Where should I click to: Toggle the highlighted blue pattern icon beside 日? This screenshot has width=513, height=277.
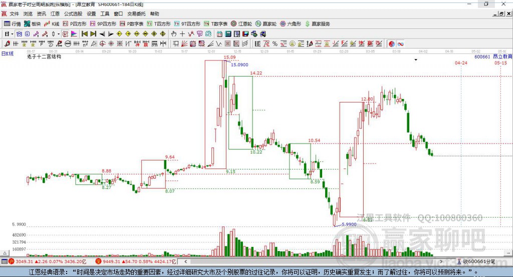[19, 34]
